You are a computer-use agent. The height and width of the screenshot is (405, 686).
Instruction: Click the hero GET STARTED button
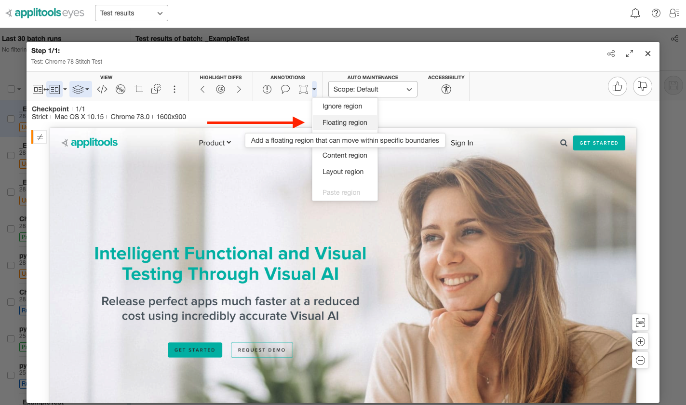[x=195, y=350]
